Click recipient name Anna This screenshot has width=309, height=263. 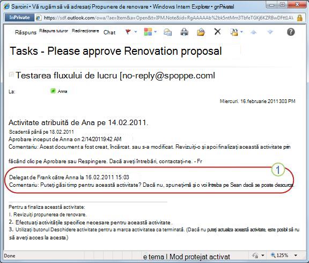pos(62,91)
